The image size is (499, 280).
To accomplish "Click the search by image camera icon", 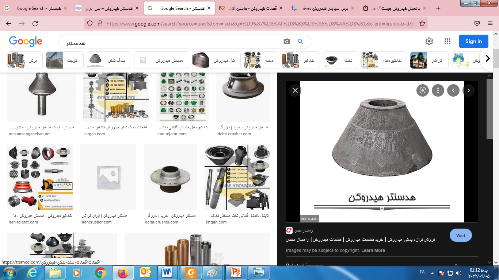I will [287, 42].
